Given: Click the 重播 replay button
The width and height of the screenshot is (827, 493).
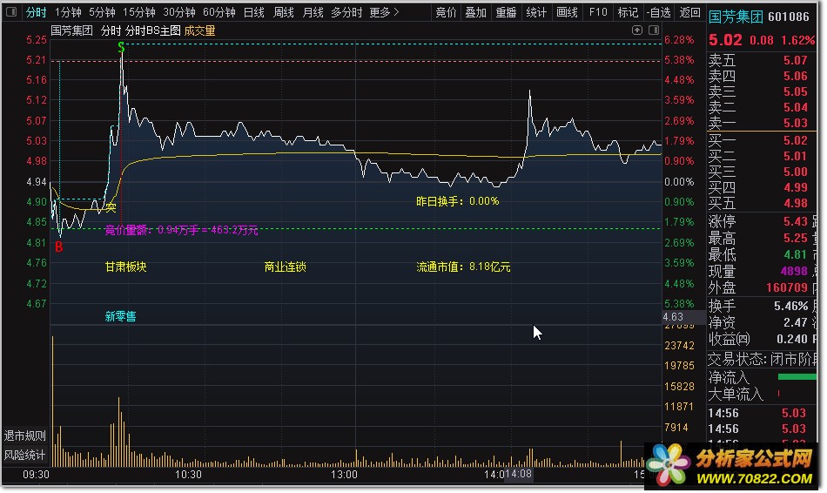Looking at the screenshot, I should pos(507,12).
